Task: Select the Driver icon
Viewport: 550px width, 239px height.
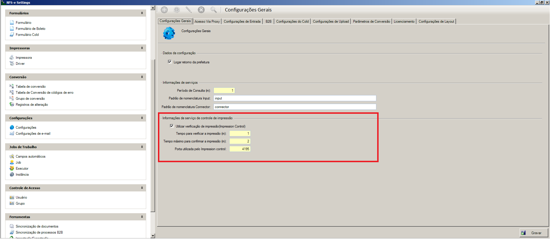Action: point(12,63)
